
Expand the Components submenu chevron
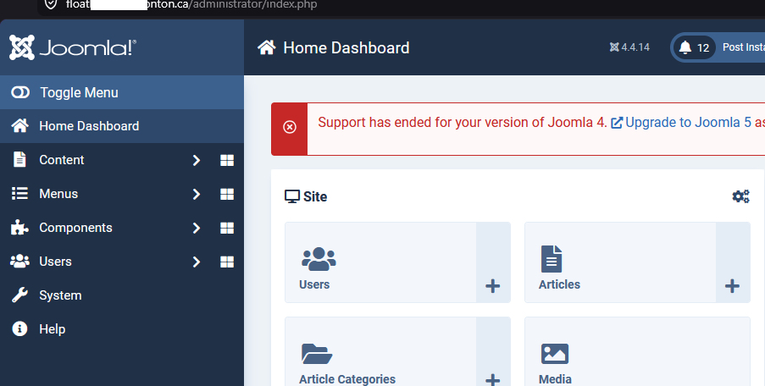(197, 228)
